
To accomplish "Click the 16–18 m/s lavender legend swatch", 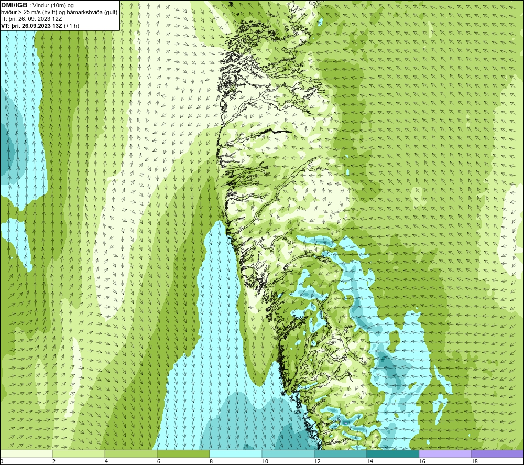I will tap(445, 453).
